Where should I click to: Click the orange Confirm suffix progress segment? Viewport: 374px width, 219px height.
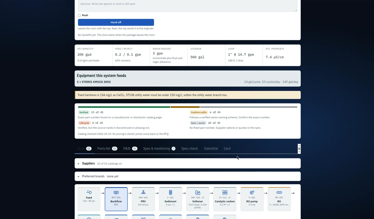185,107
